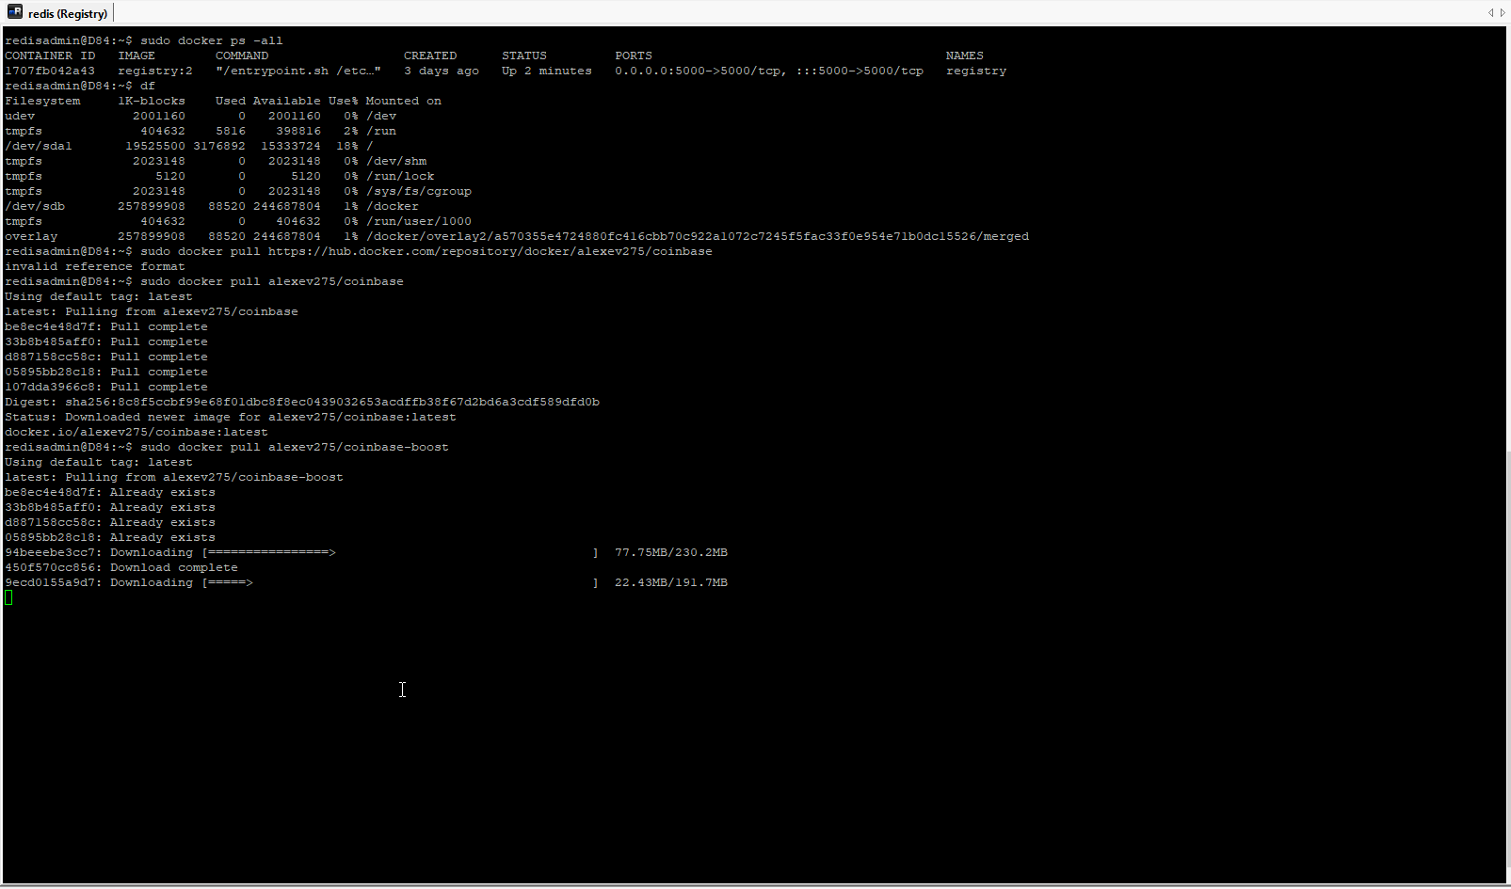Click the '05895bb28c18: Already exists' line
The image size is (1511, 889).
[x=110, y=537]
